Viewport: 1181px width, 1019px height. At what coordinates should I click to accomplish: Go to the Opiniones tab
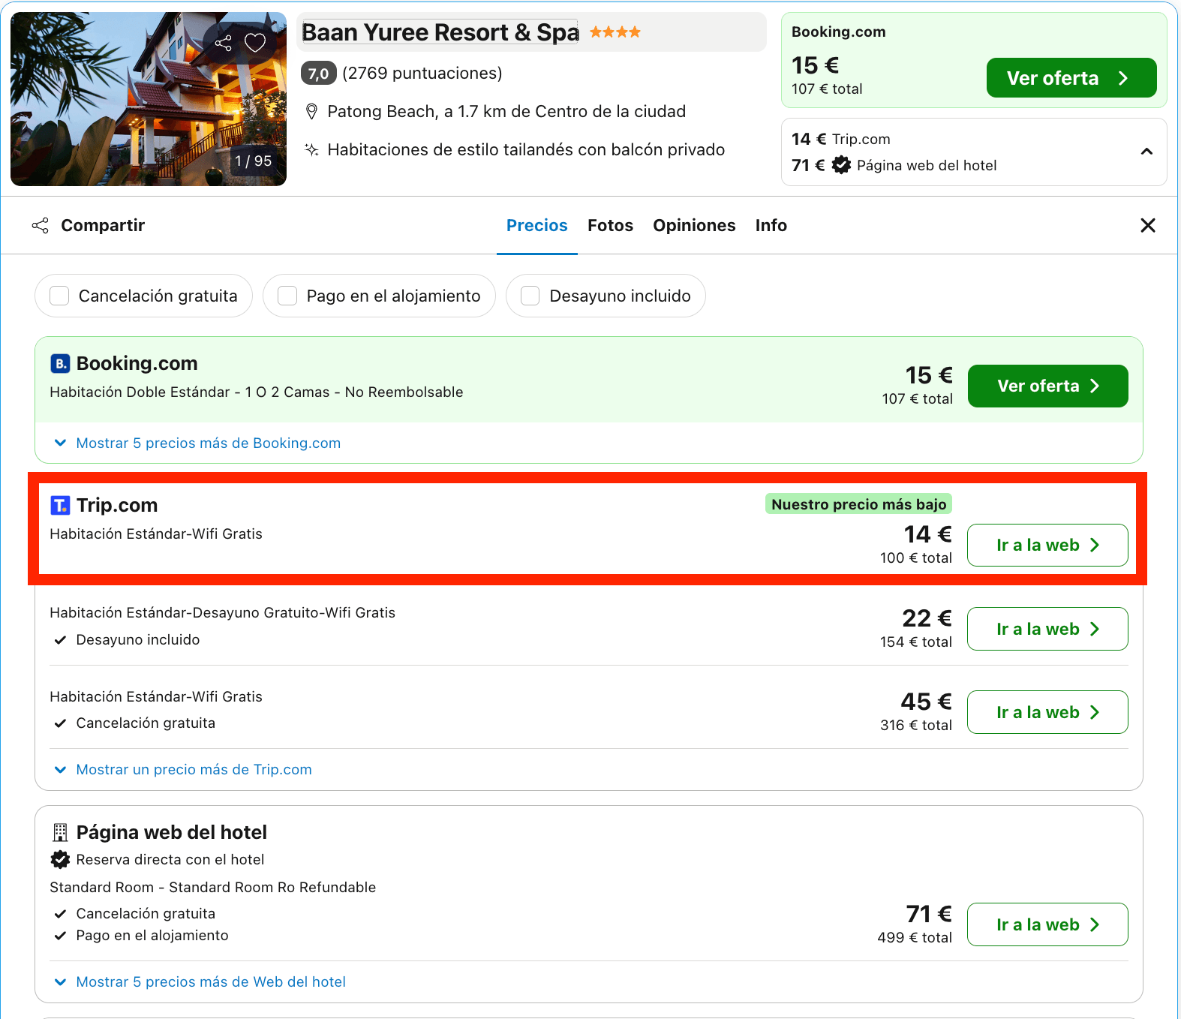[x=694, y=225]
